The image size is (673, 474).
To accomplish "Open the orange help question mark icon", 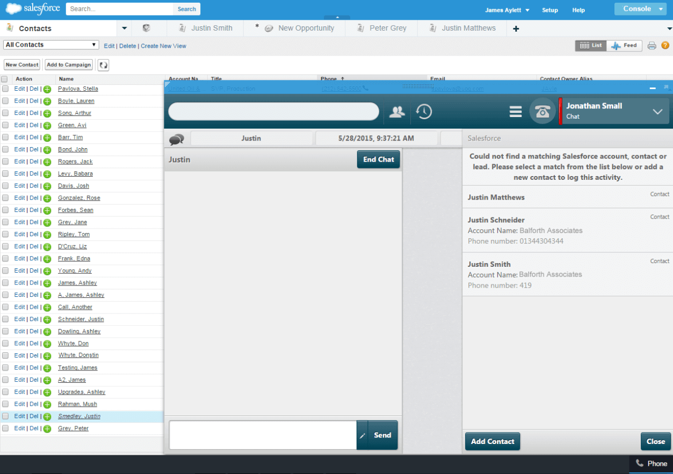I will tap(665, 46).
